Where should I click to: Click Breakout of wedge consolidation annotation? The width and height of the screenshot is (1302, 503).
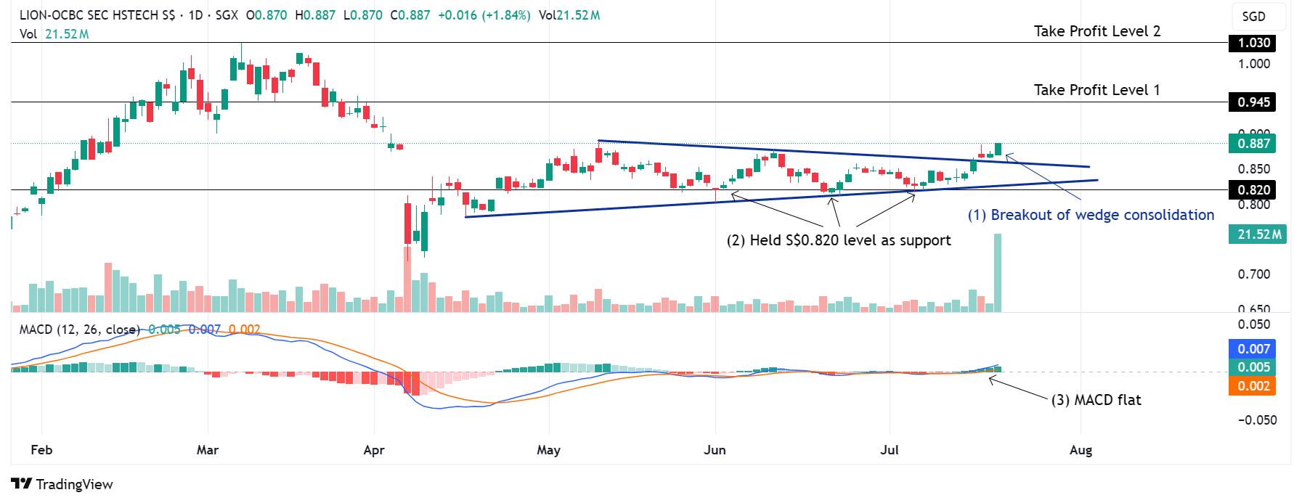coord(1091,215)
